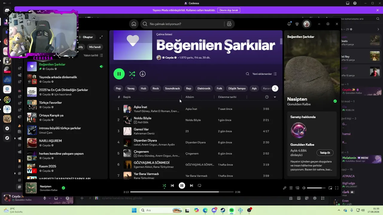This screenshot has width=383, height=215.
Task: Toggle shuffle in the bottom player bar
Action: click(x=164, y=185)
